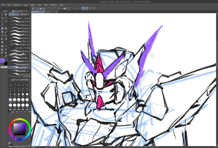
Task: Click the New file icon in command bar
Action: 38,8
